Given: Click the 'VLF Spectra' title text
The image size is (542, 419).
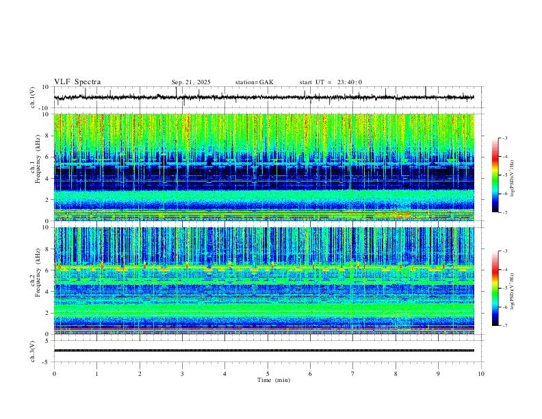Looking at the screenshot, I should coord(77,82).
